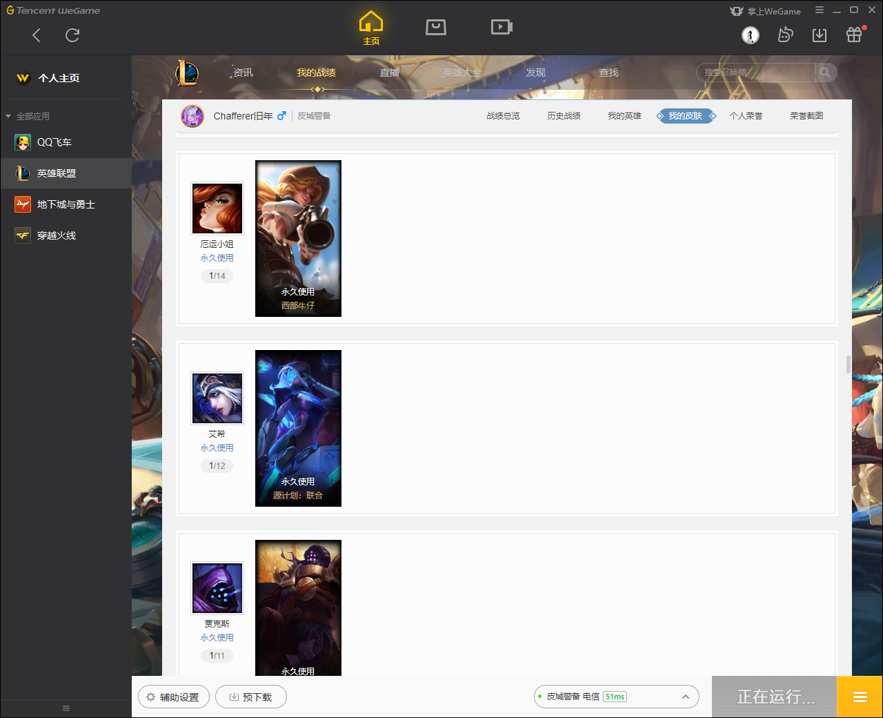This screenshot has height=718, width=883.
Task: Switch to the 资讯 tab
Action: (x=243, y=72)
